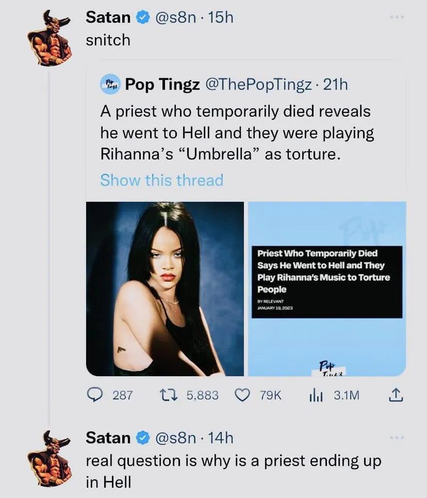Screen dimensions: 427x498
Task: Open the quoted tweet text about the priest
Action: point(237,133)
